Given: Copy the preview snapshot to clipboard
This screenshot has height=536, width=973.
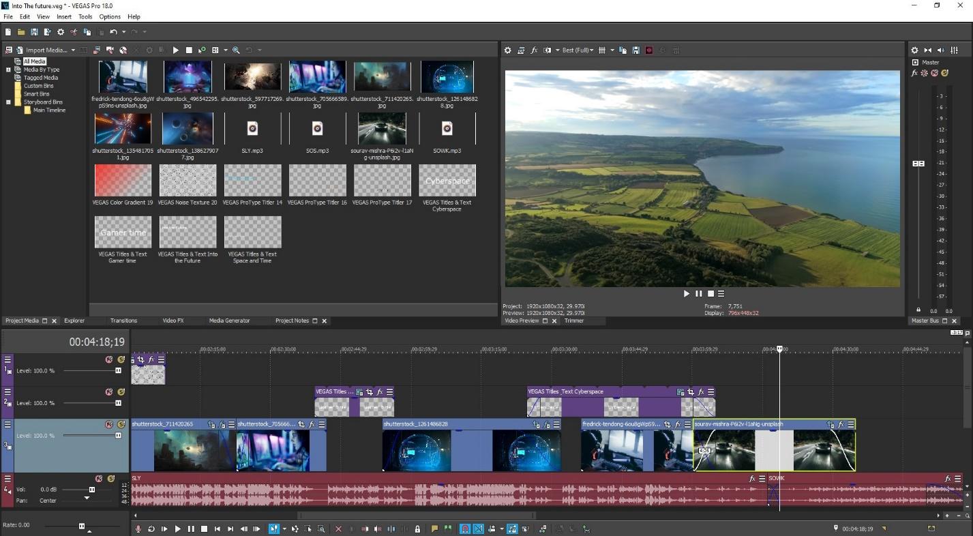Looking at the screenshot, I should coord(623,50).
